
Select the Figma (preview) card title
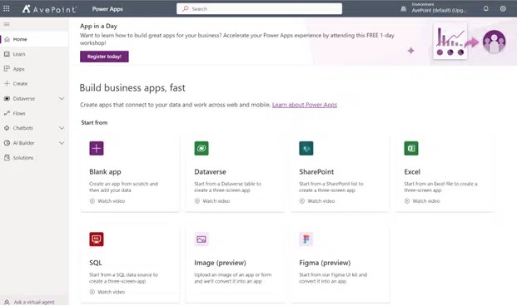click(325, 263)
